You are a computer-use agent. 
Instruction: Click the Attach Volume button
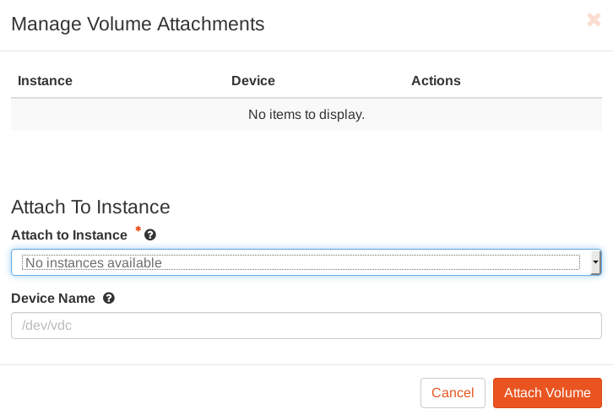tap(547, 393)
